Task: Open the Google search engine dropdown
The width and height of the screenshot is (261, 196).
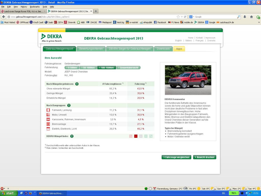Action: click(192, 17)
